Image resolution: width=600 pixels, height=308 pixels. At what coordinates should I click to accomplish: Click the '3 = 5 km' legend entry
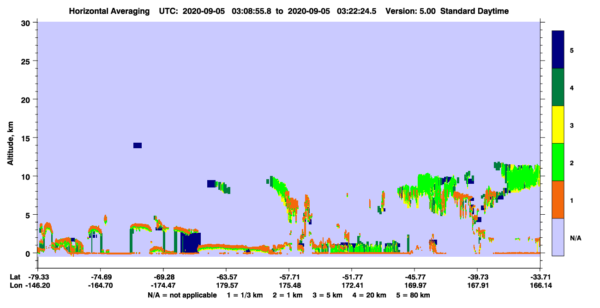coord(328,295)
